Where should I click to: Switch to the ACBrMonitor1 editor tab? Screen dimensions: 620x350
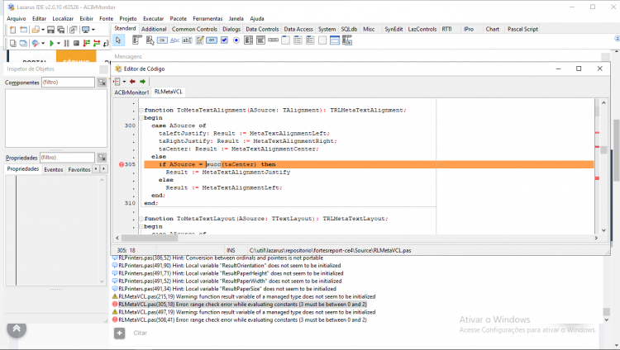click(x=131, y=92)
